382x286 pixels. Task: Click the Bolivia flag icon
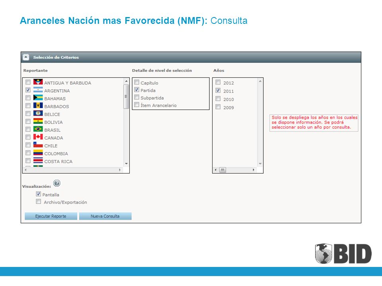38,121
